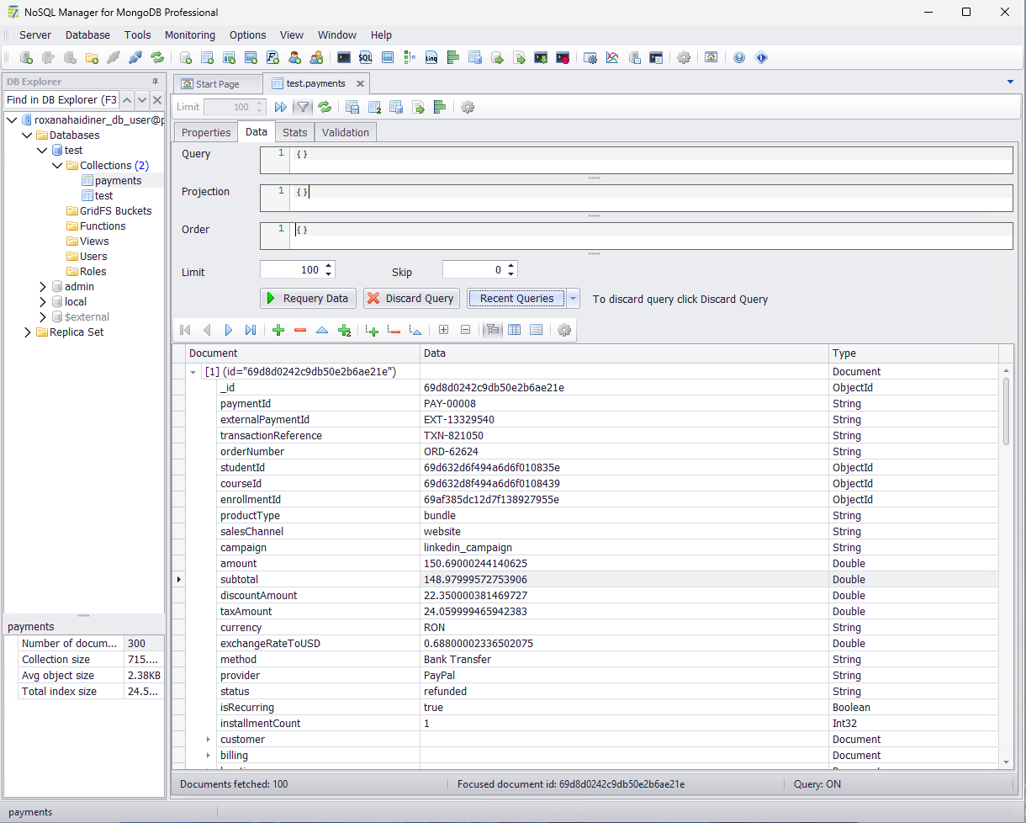
Task: Click the Start Page home icon in main toolbar
Action: point(711,58)
